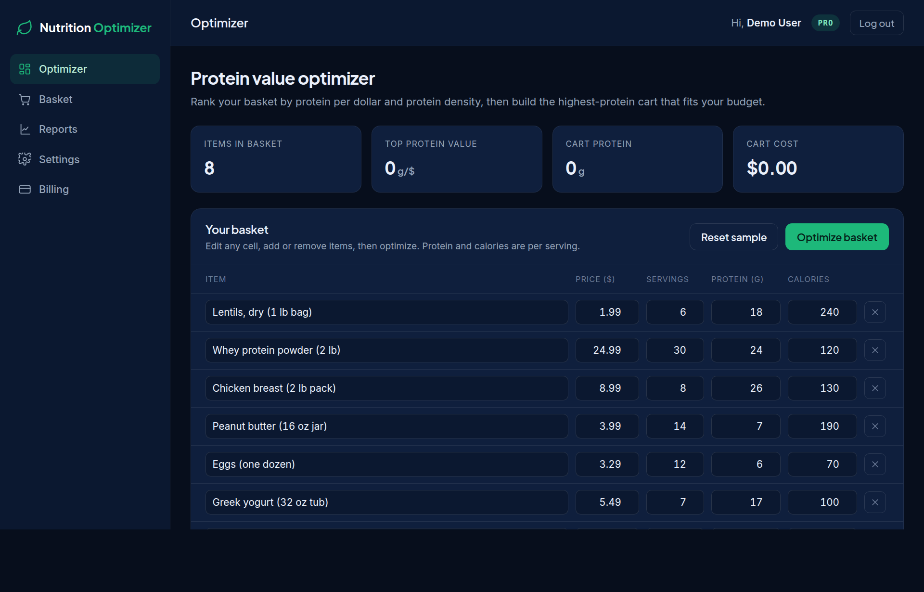
Task: Remove the Peanut butter row
Action: point(875,426)
